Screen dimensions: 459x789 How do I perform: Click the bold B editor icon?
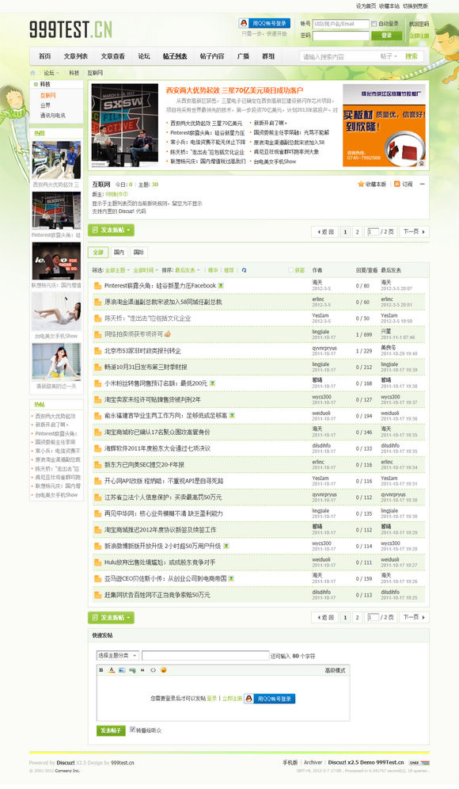(101, 670)
